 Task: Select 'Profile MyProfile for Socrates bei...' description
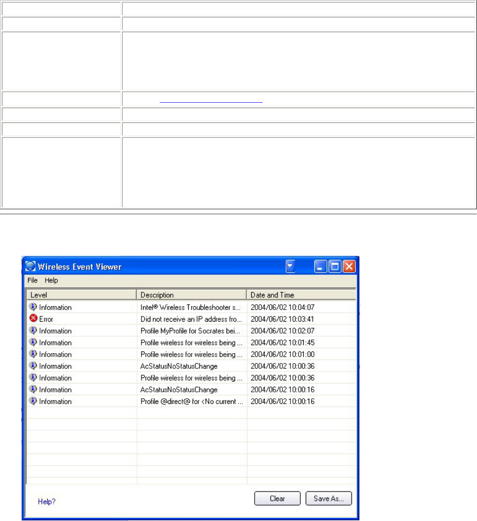pyautogui.click(x=190, y=331)
